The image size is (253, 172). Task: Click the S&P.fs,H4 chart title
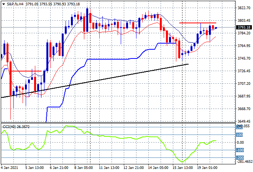(x=15, y=4)
